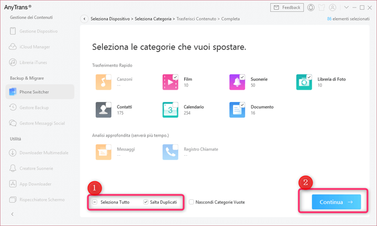This screenshot has width=377, height=226.
Task: Open the title bar dropdown arrow menu
Action: (x=346, y=7)
